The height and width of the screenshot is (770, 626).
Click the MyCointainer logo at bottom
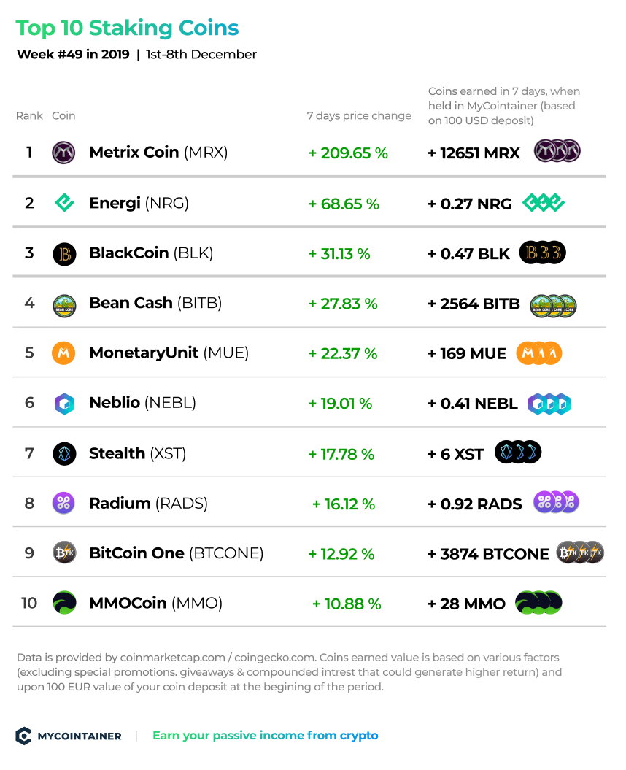pyautogui.click(x=69, y=736)
